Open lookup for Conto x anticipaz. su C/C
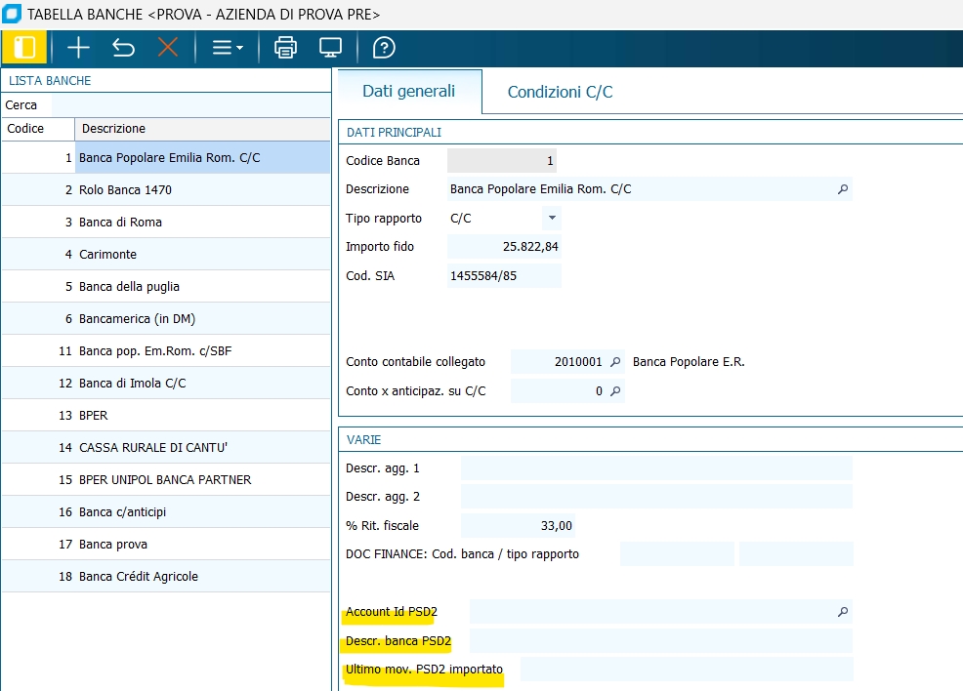The height and width of the screenshot is (691, 963). pos(615,391)
